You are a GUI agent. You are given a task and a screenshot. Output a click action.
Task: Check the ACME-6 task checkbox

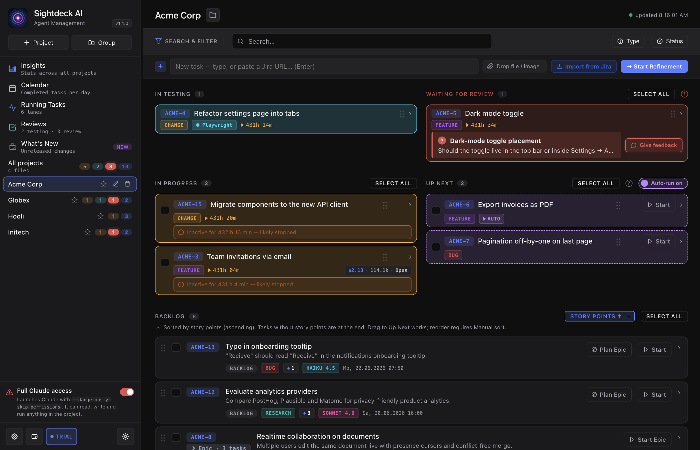coord(436,210)
